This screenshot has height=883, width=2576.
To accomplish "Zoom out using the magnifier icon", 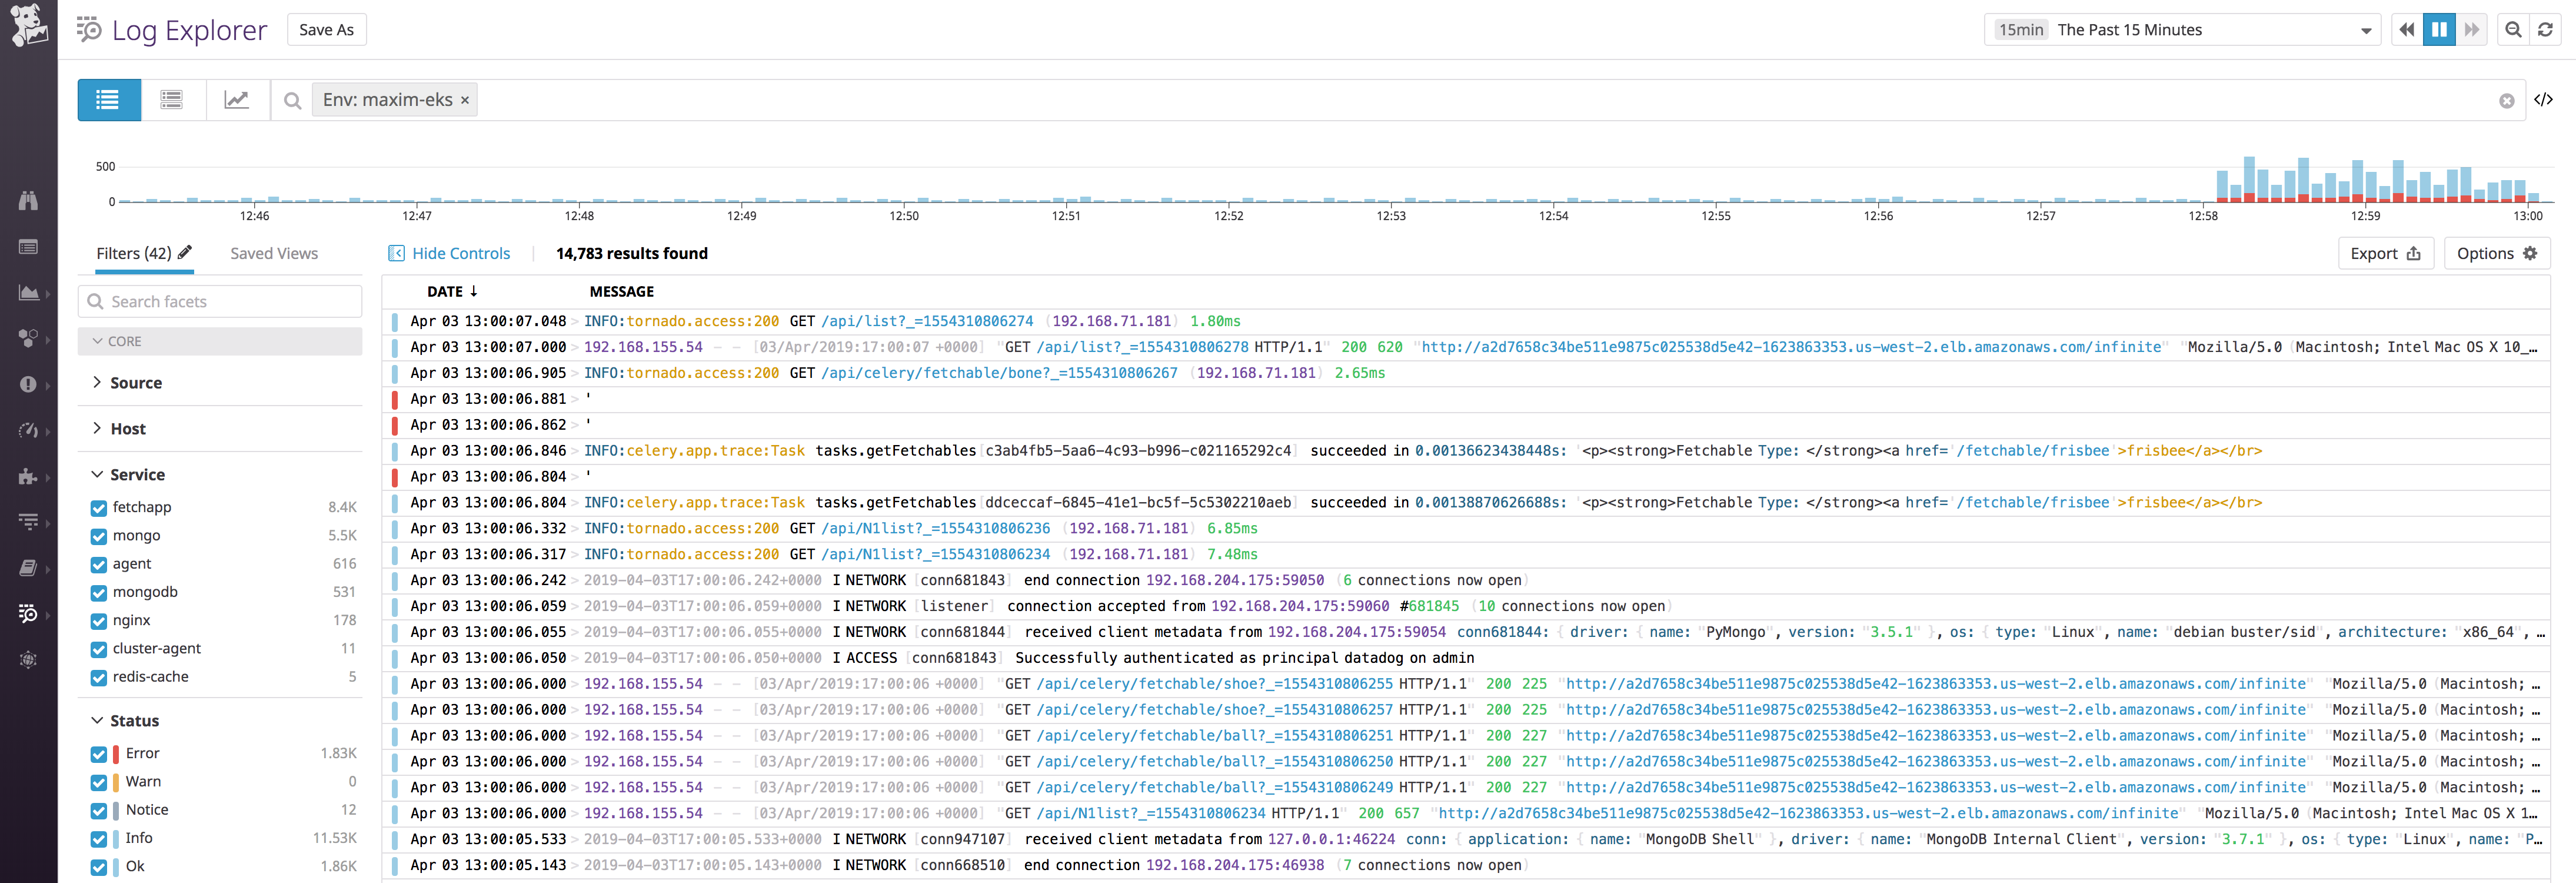I will [2513, 29].
